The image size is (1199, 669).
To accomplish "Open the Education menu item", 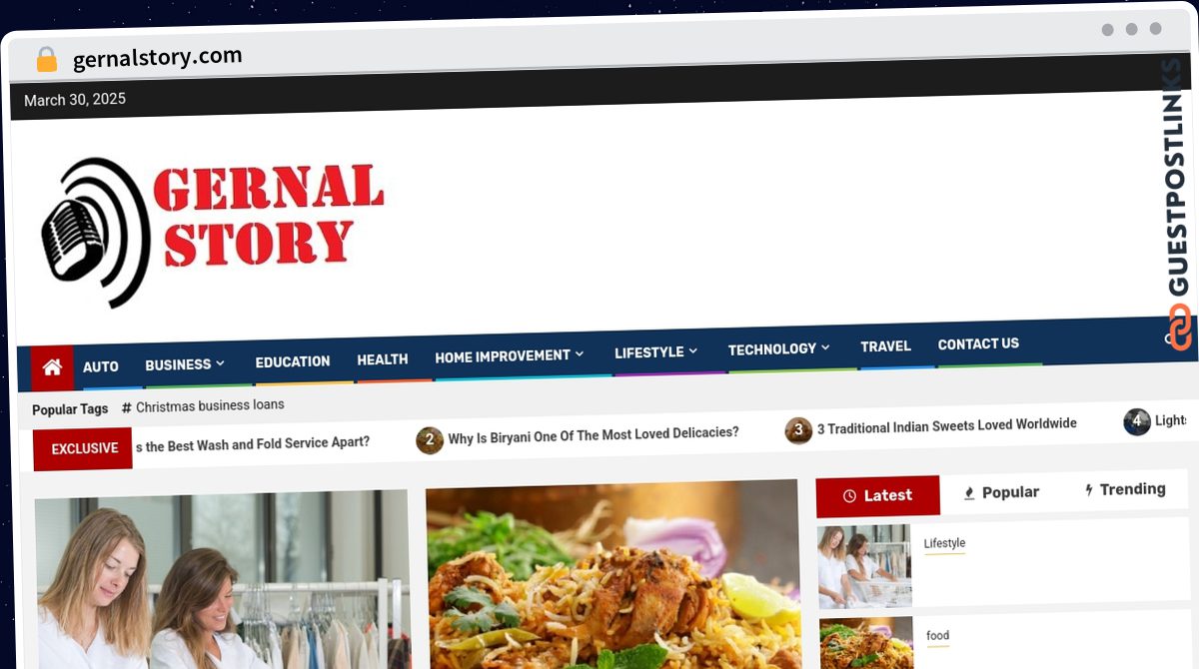I will (293, 361).
